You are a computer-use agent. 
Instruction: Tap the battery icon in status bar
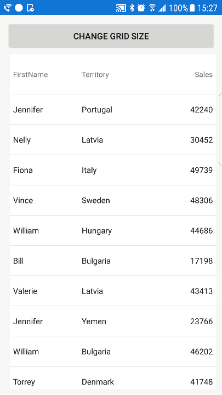pos(192,8)
